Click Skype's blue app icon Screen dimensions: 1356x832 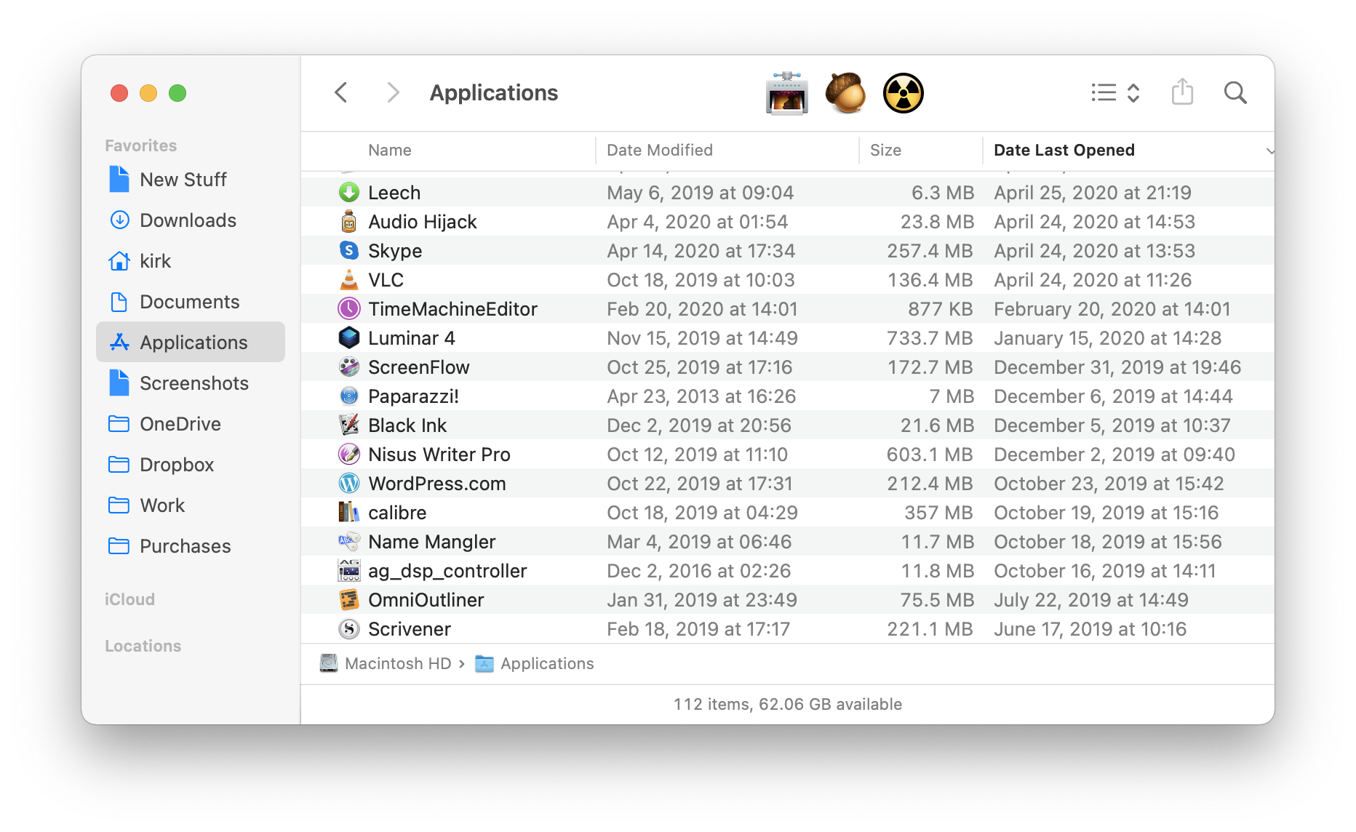[349, 250]
